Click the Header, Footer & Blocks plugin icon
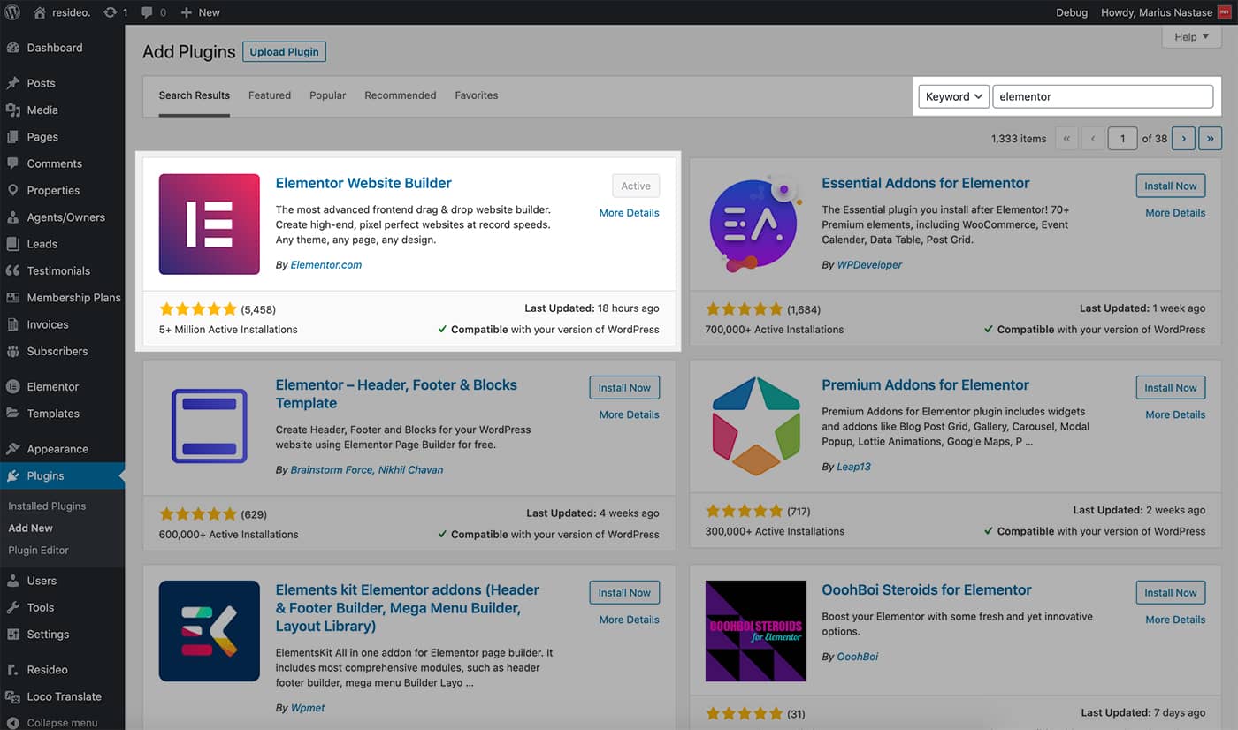1238x730 pixels. coord(210,426)
